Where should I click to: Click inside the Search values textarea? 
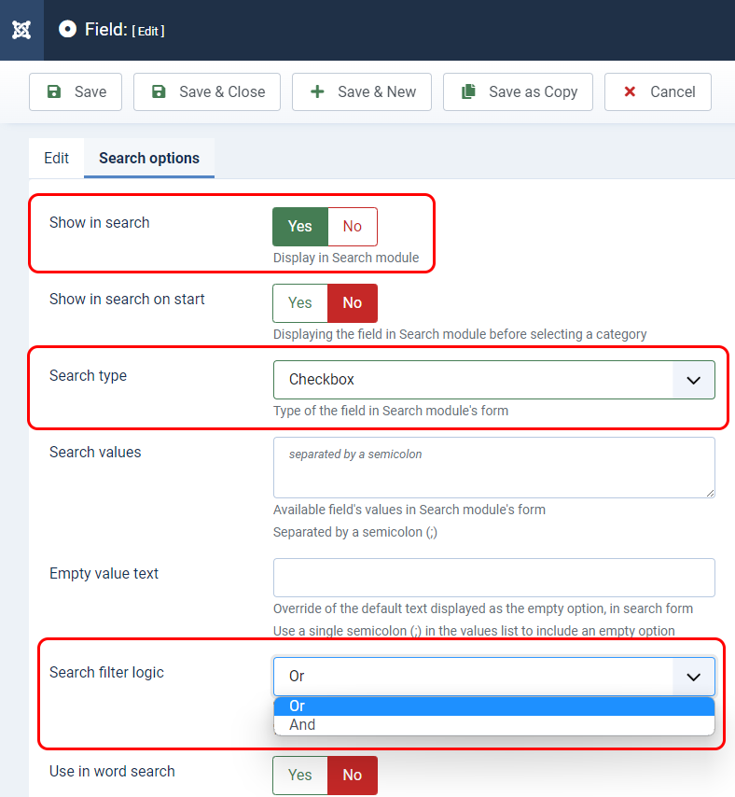click(x=493, y=468)
